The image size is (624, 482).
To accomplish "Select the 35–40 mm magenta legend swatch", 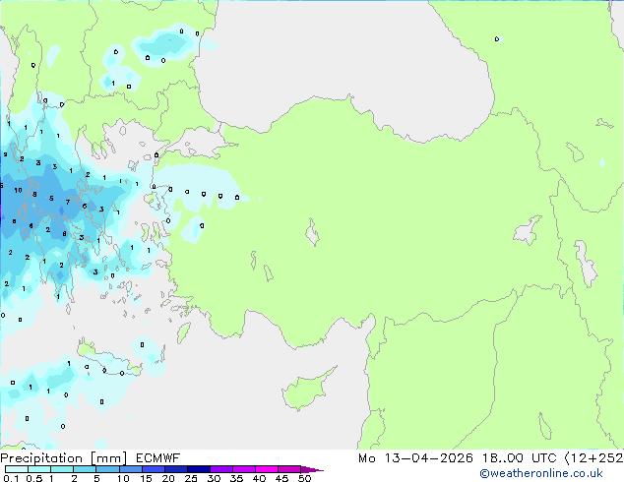I will coord(244,469).
